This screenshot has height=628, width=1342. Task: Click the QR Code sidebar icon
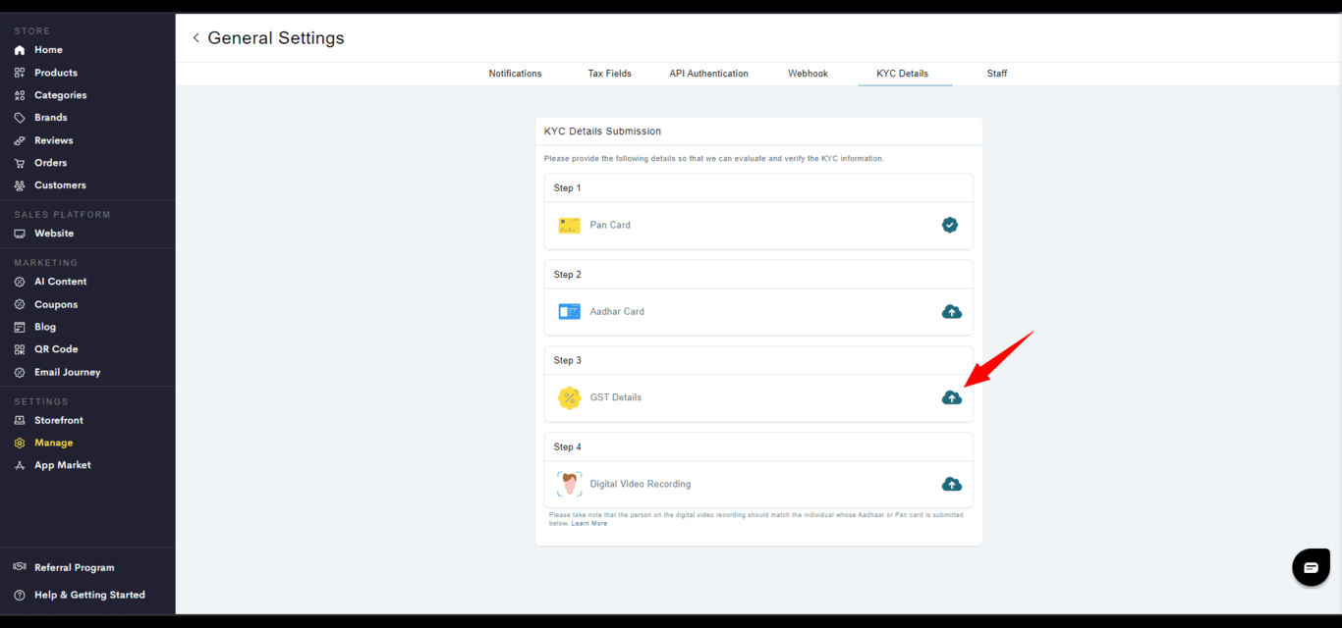pos(20,349)
